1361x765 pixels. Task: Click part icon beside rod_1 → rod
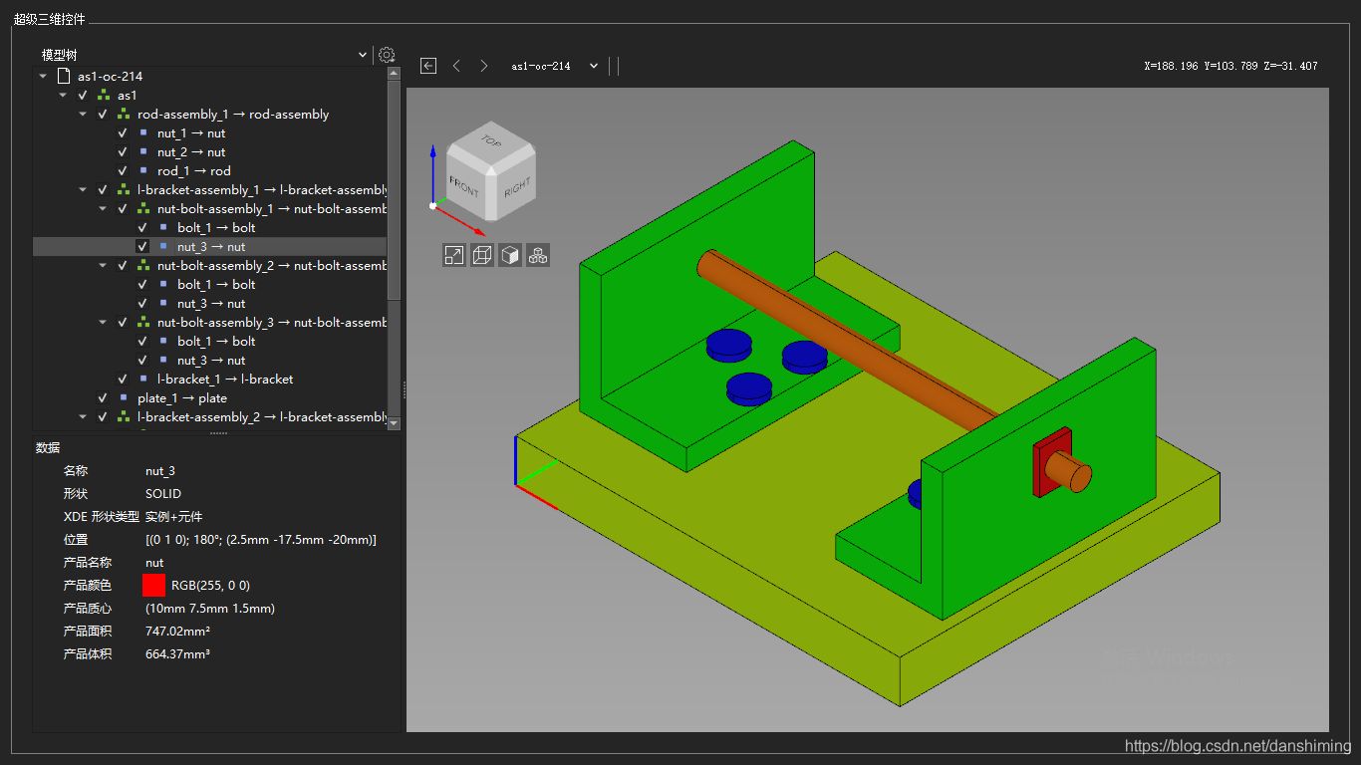[x=143, y=170]
